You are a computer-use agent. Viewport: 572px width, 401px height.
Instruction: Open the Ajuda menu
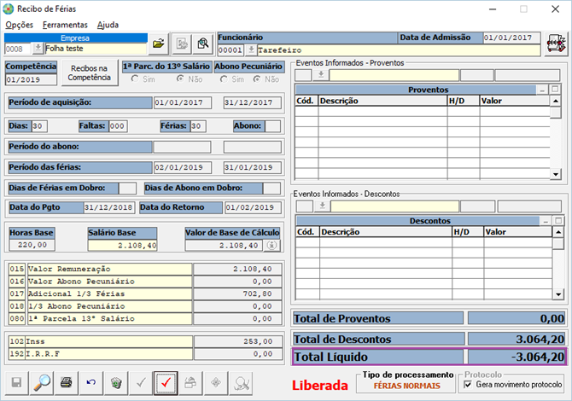tap(108, 25)
